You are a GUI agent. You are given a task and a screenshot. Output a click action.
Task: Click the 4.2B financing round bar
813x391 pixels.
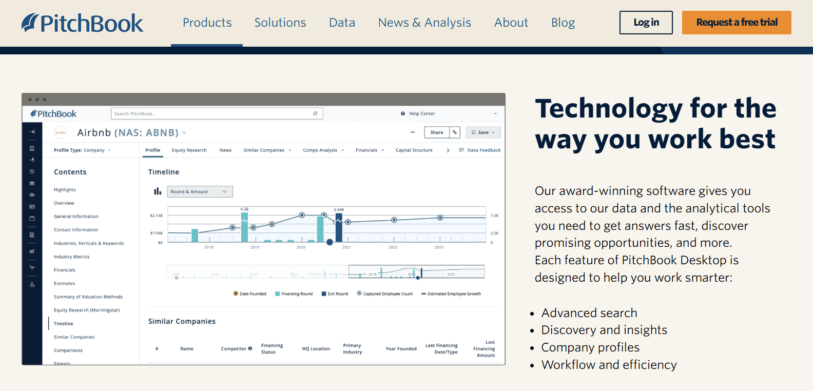pyautogui.click(x=244, y=227)
